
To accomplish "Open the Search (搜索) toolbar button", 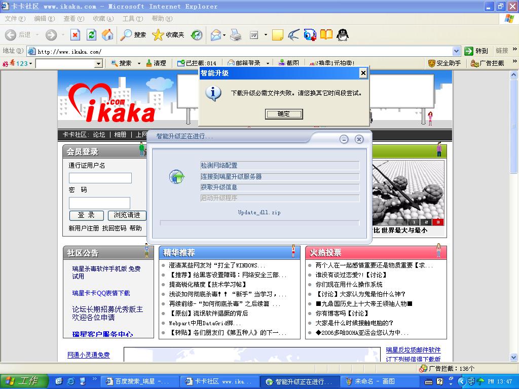I will tap(133, 35).
